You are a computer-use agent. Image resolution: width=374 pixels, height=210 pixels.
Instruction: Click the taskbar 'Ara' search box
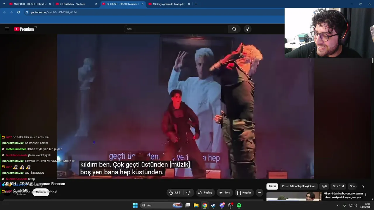162,205
